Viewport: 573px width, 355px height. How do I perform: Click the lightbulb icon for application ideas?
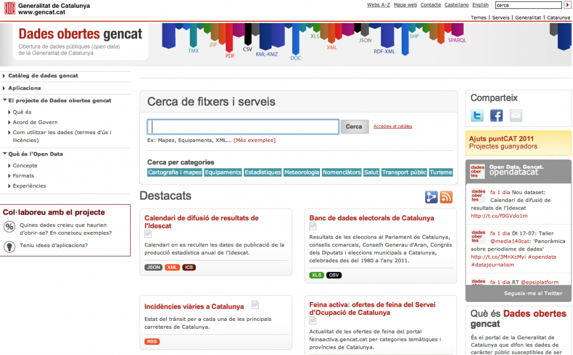tap(9, 247)
